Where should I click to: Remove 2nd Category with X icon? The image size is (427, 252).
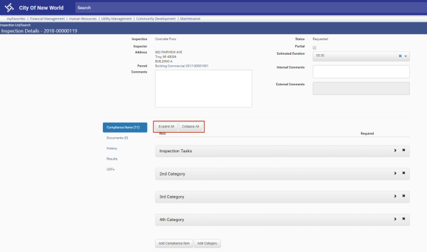[403, 173]
